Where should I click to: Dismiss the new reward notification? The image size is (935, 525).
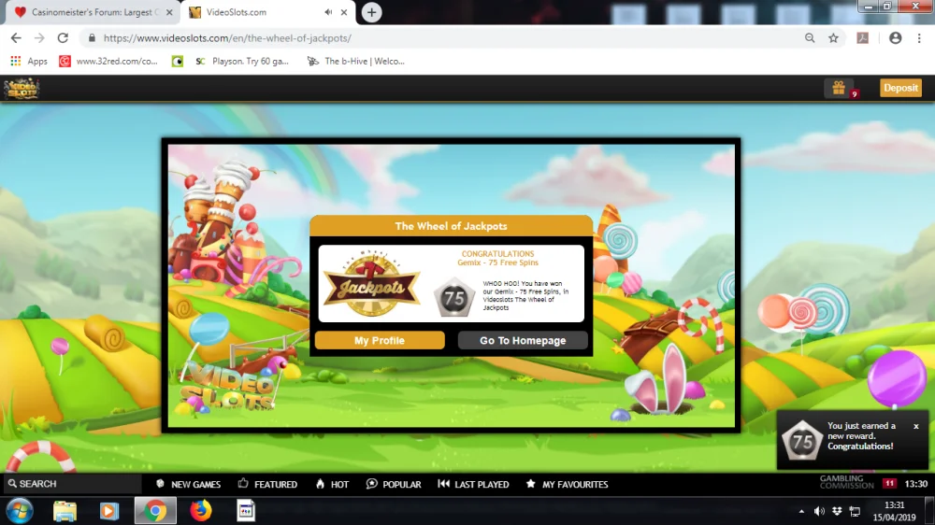tap(916, 426)
